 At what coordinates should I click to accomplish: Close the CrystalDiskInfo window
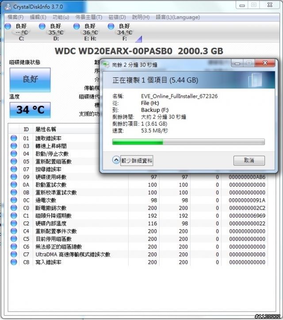pos(270,5)
